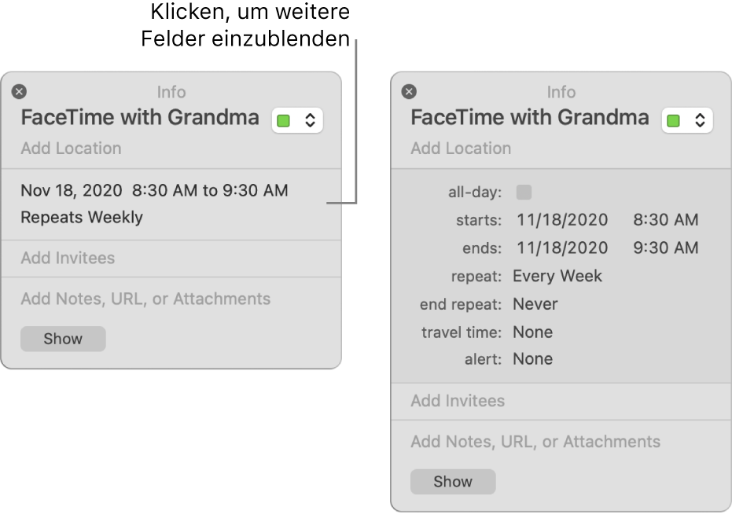
Task: Open the travel time None dropdown
Action: (533, 332)
